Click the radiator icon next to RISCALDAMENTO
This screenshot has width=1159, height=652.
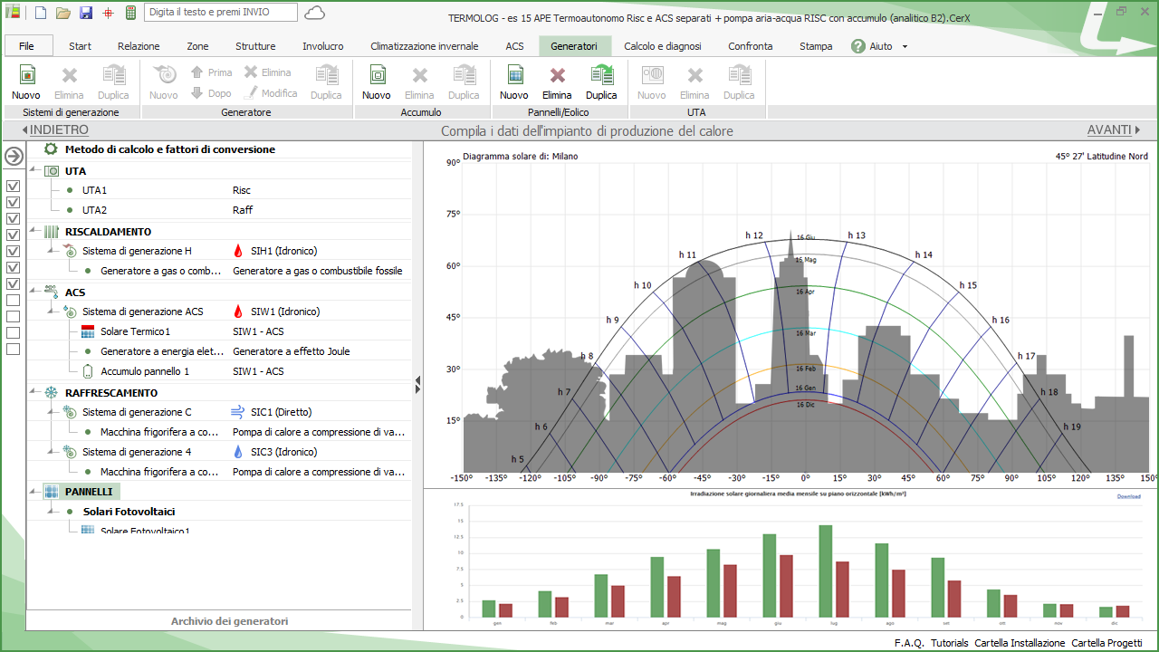point(52,232)
